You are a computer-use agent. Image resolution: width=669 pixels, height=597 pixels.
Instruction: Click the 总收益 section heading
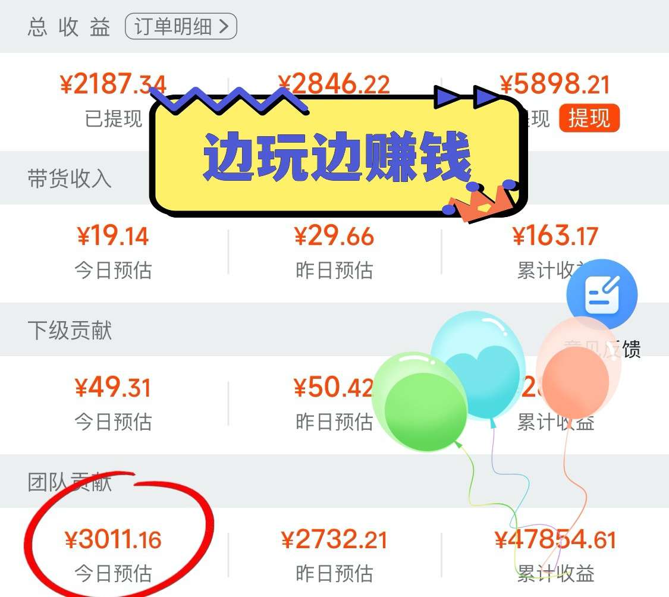click(x=69, y=27)
